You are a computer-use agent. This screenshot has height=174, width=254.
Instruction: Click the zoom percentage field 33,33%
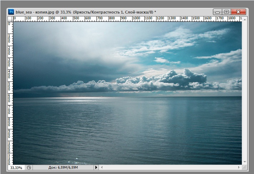16,168
